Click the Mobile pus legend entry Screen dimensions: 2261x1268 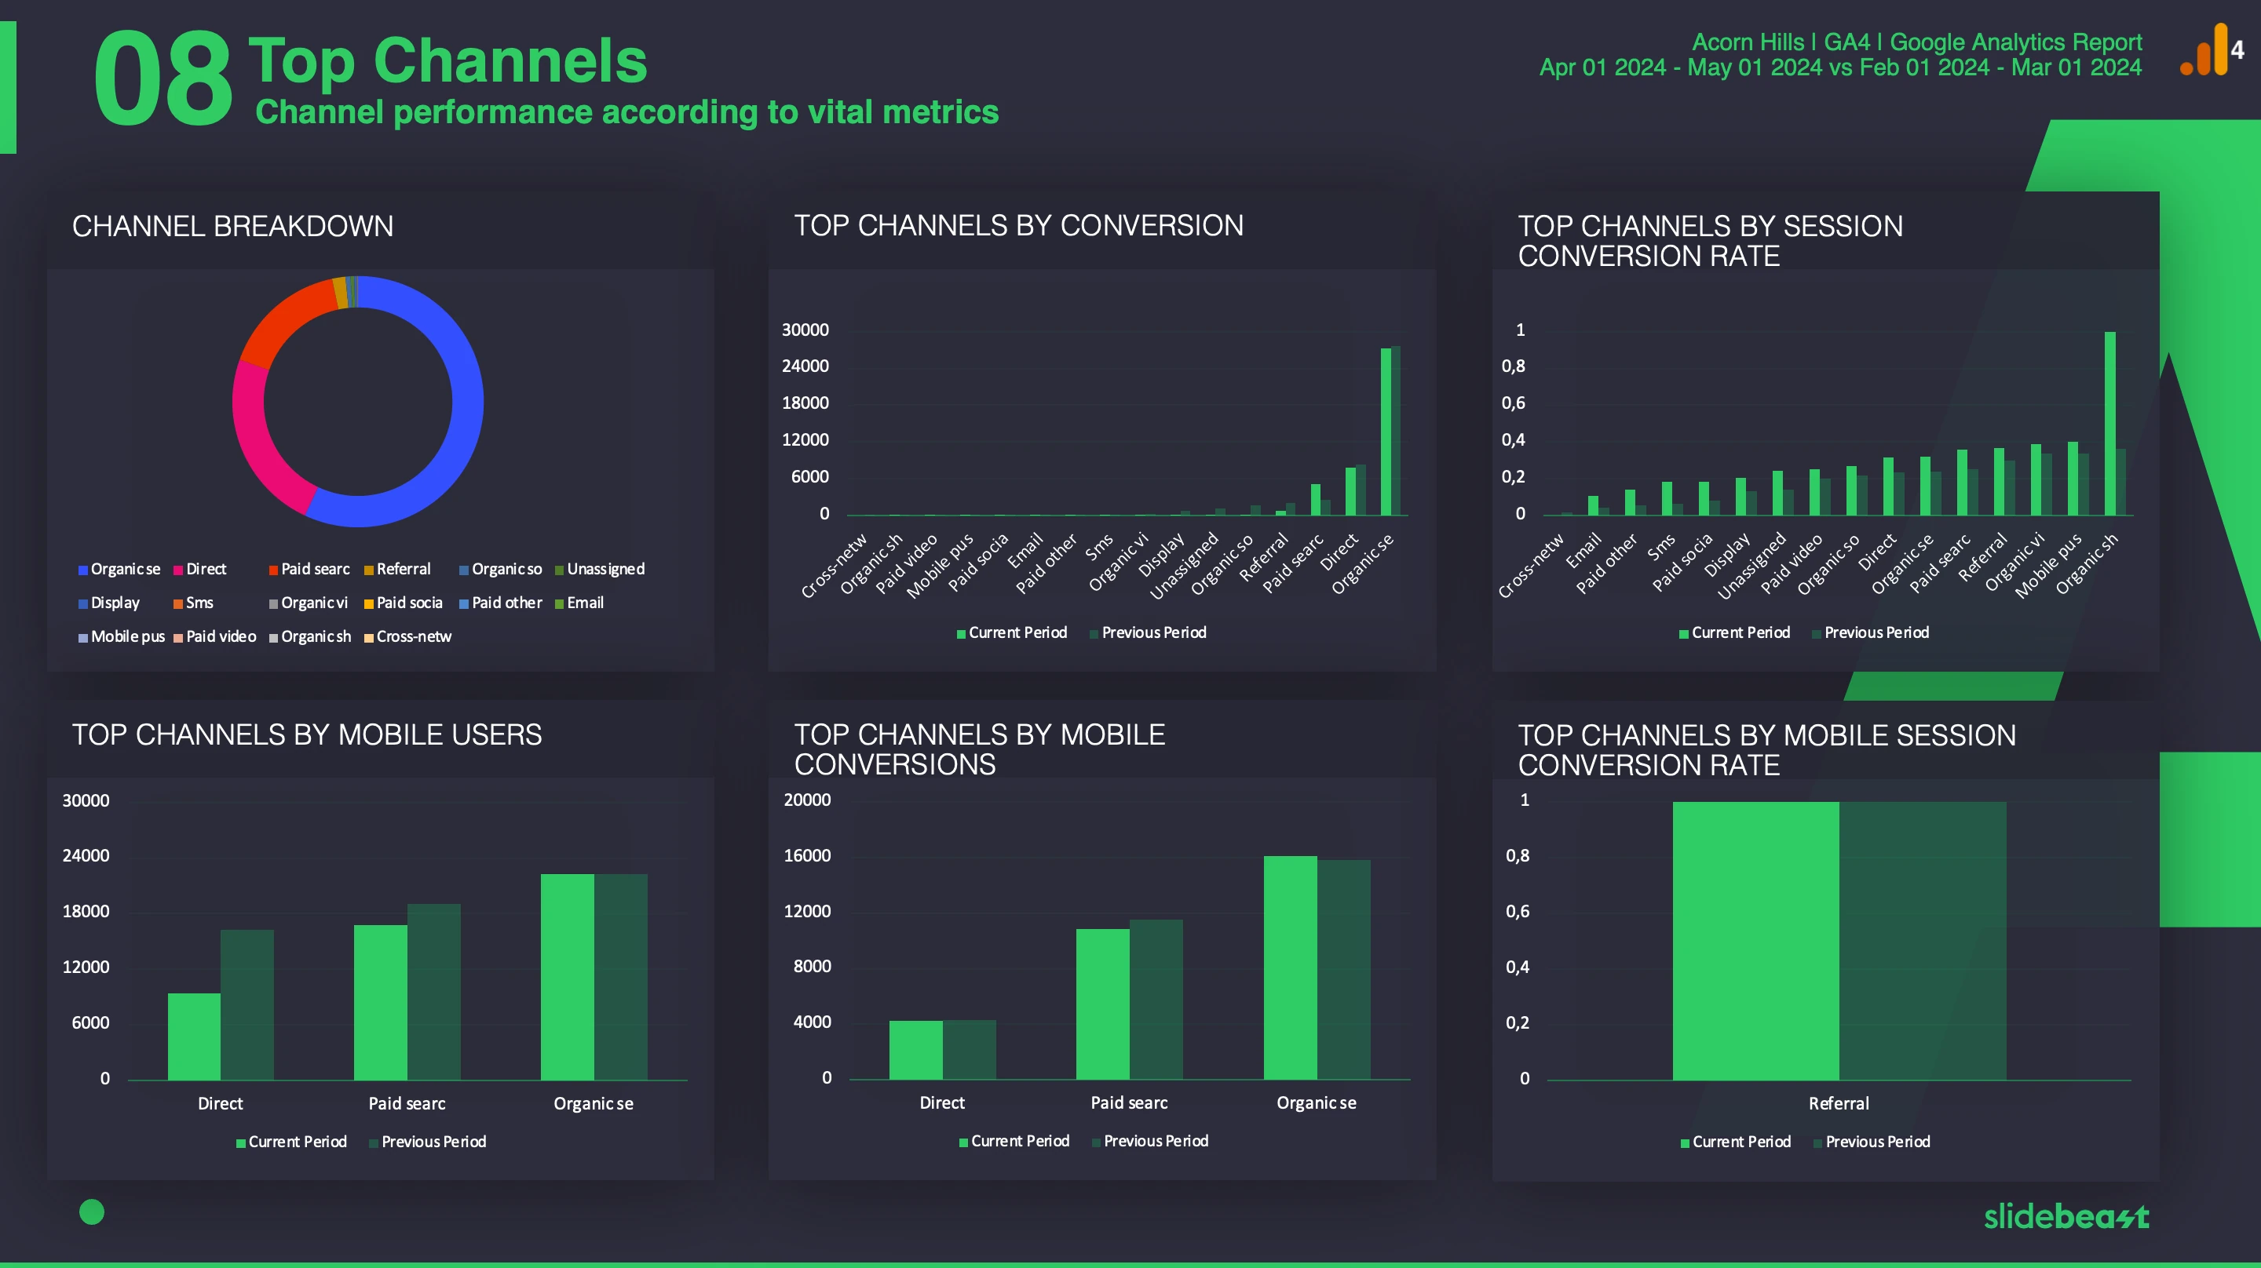click(x=121, y=637)
